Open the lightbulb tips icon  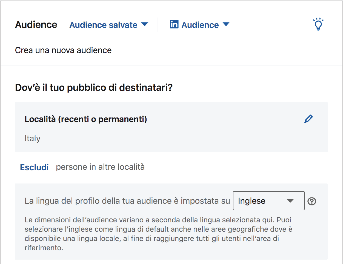tap(318, 24)
